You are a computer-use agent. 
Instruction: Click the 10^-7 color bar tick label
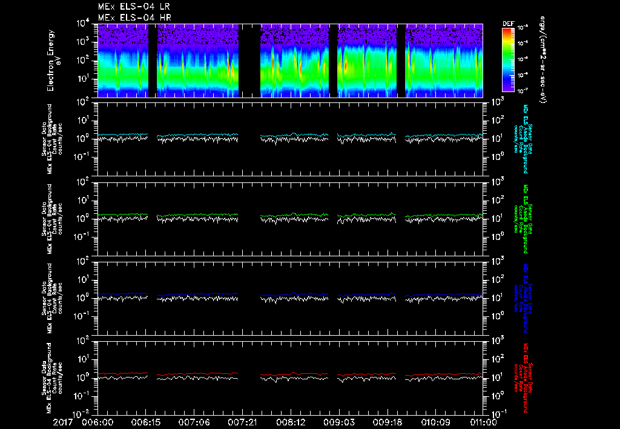point(523,91)
